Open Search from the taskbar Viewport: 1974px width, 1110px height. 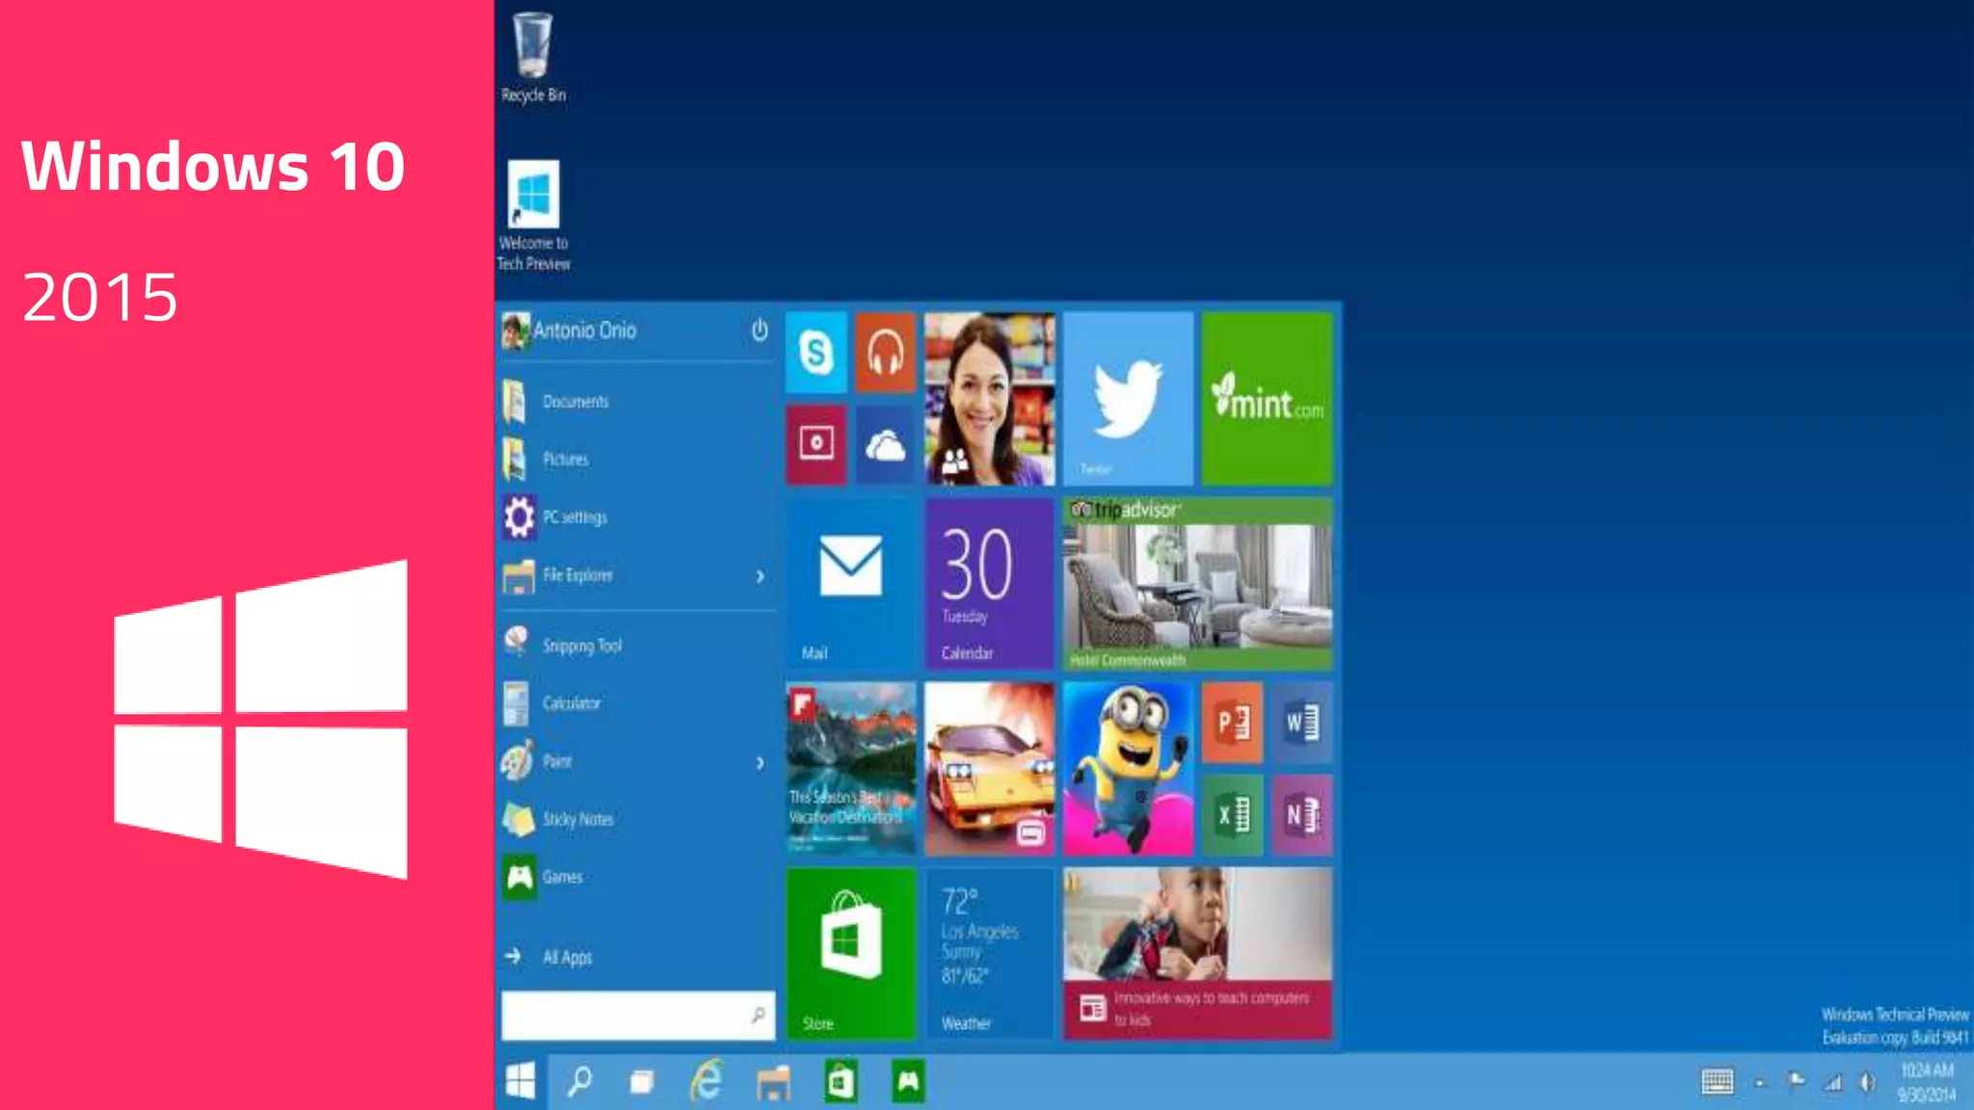pos(580,1081)
